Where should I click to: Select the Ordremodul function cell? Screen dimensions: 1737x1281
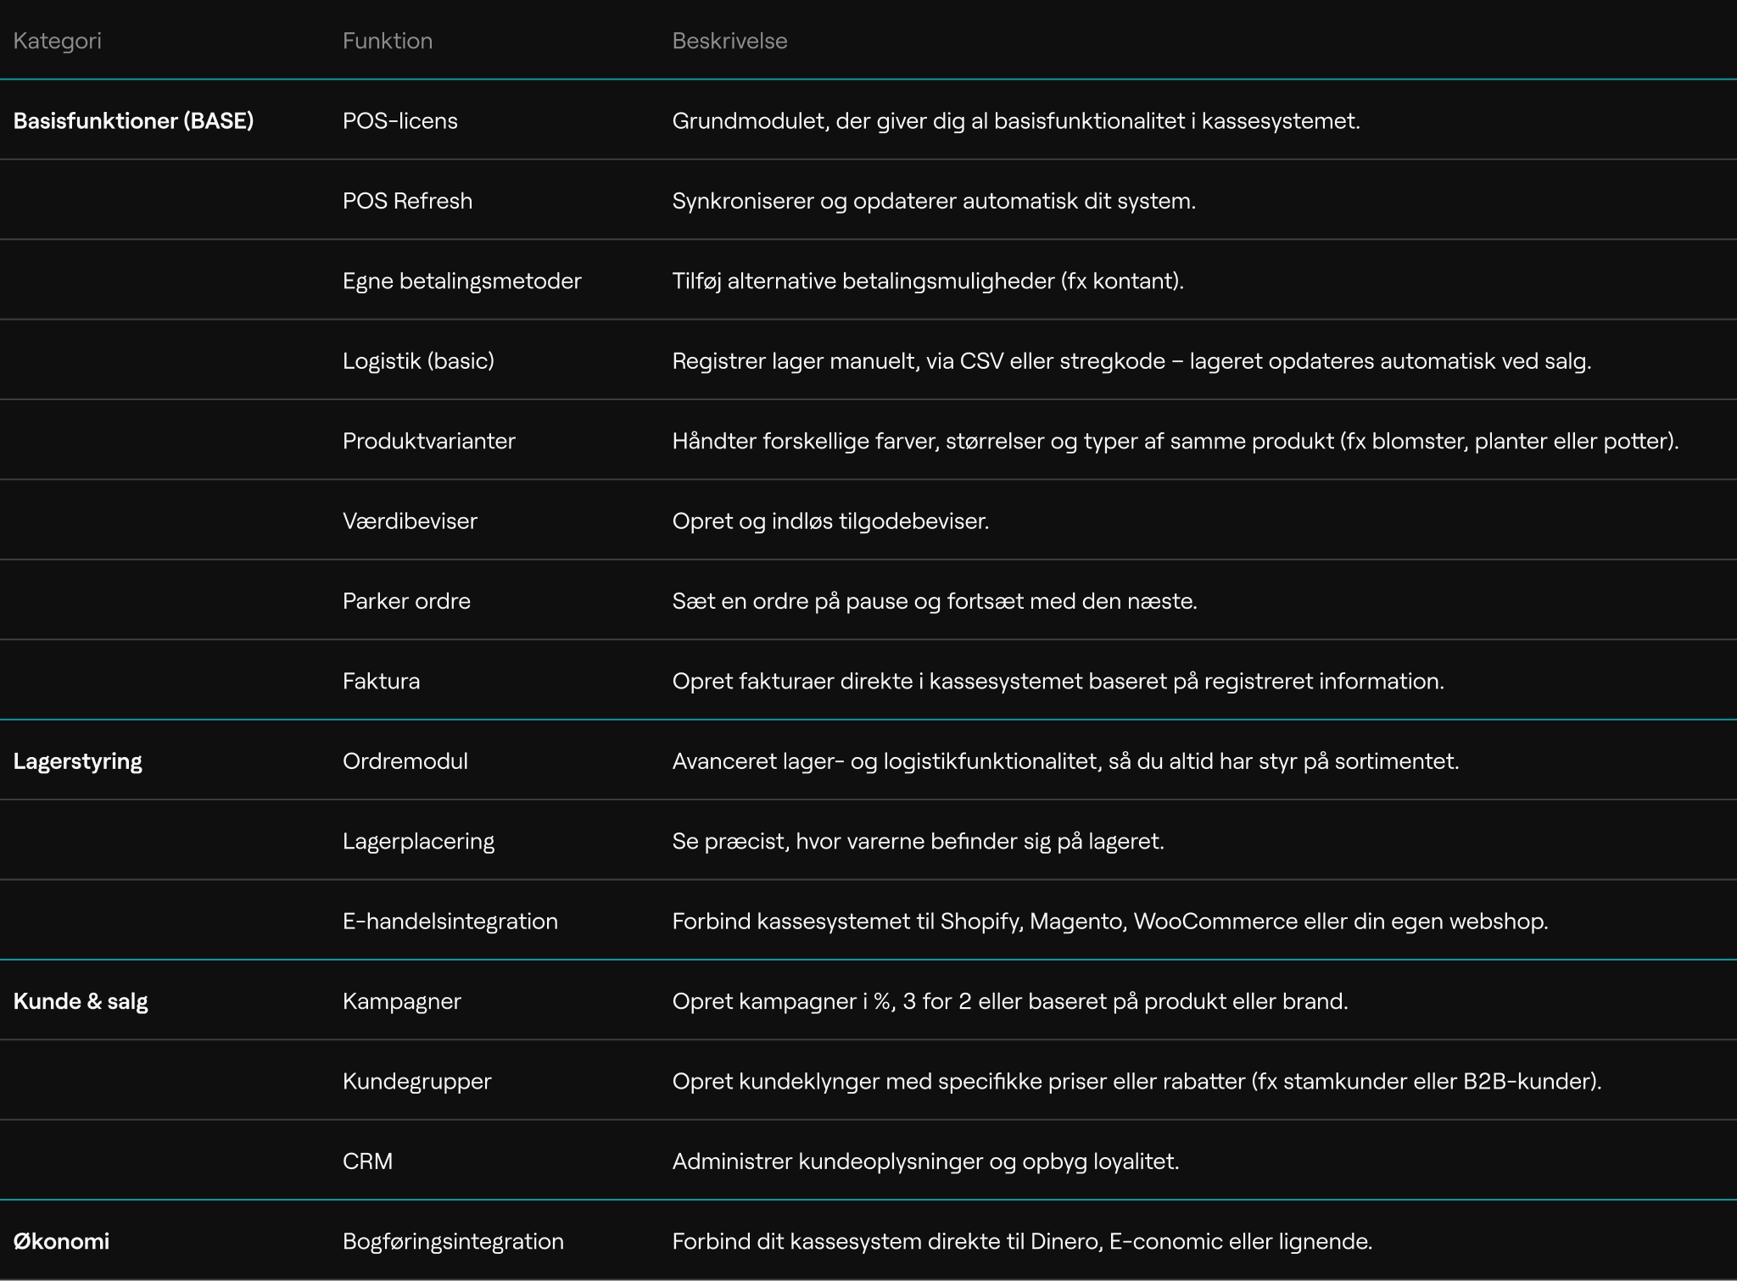pos(405,761)
